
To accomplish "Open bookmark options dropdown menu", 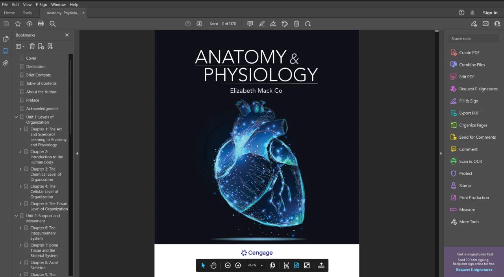I will (20, 46).
